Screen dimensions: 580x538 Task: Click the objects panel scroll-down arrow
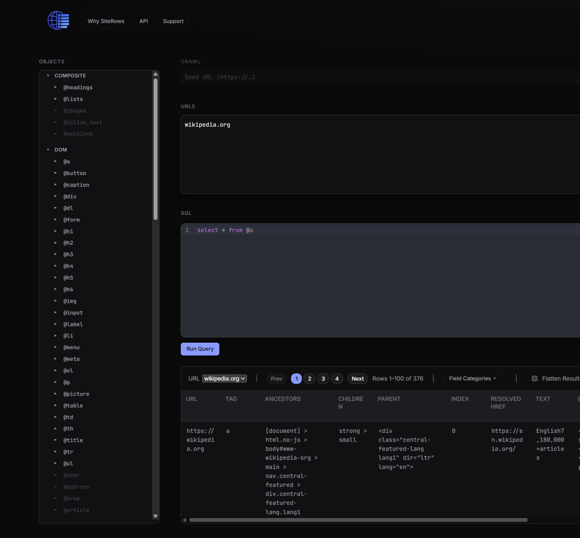tap(155, 516)
